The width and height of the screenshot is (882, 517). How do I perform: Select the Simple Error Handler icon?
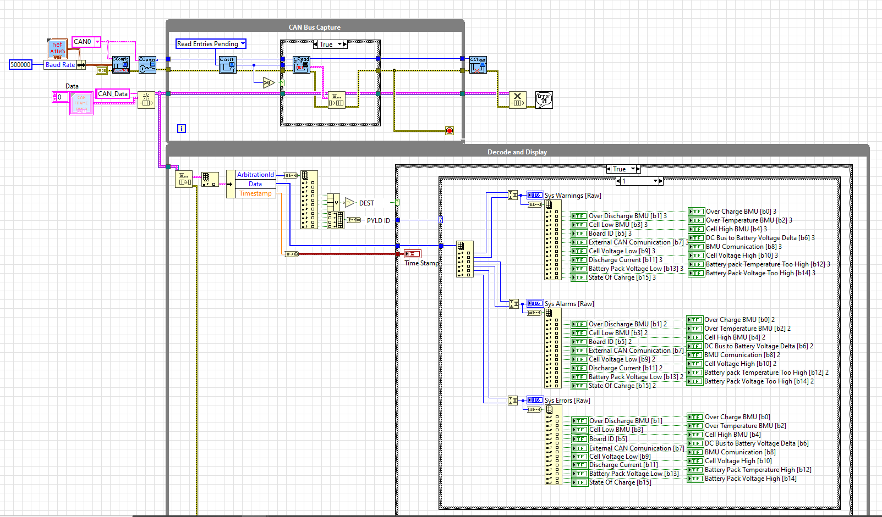click(x=544, y=99)
